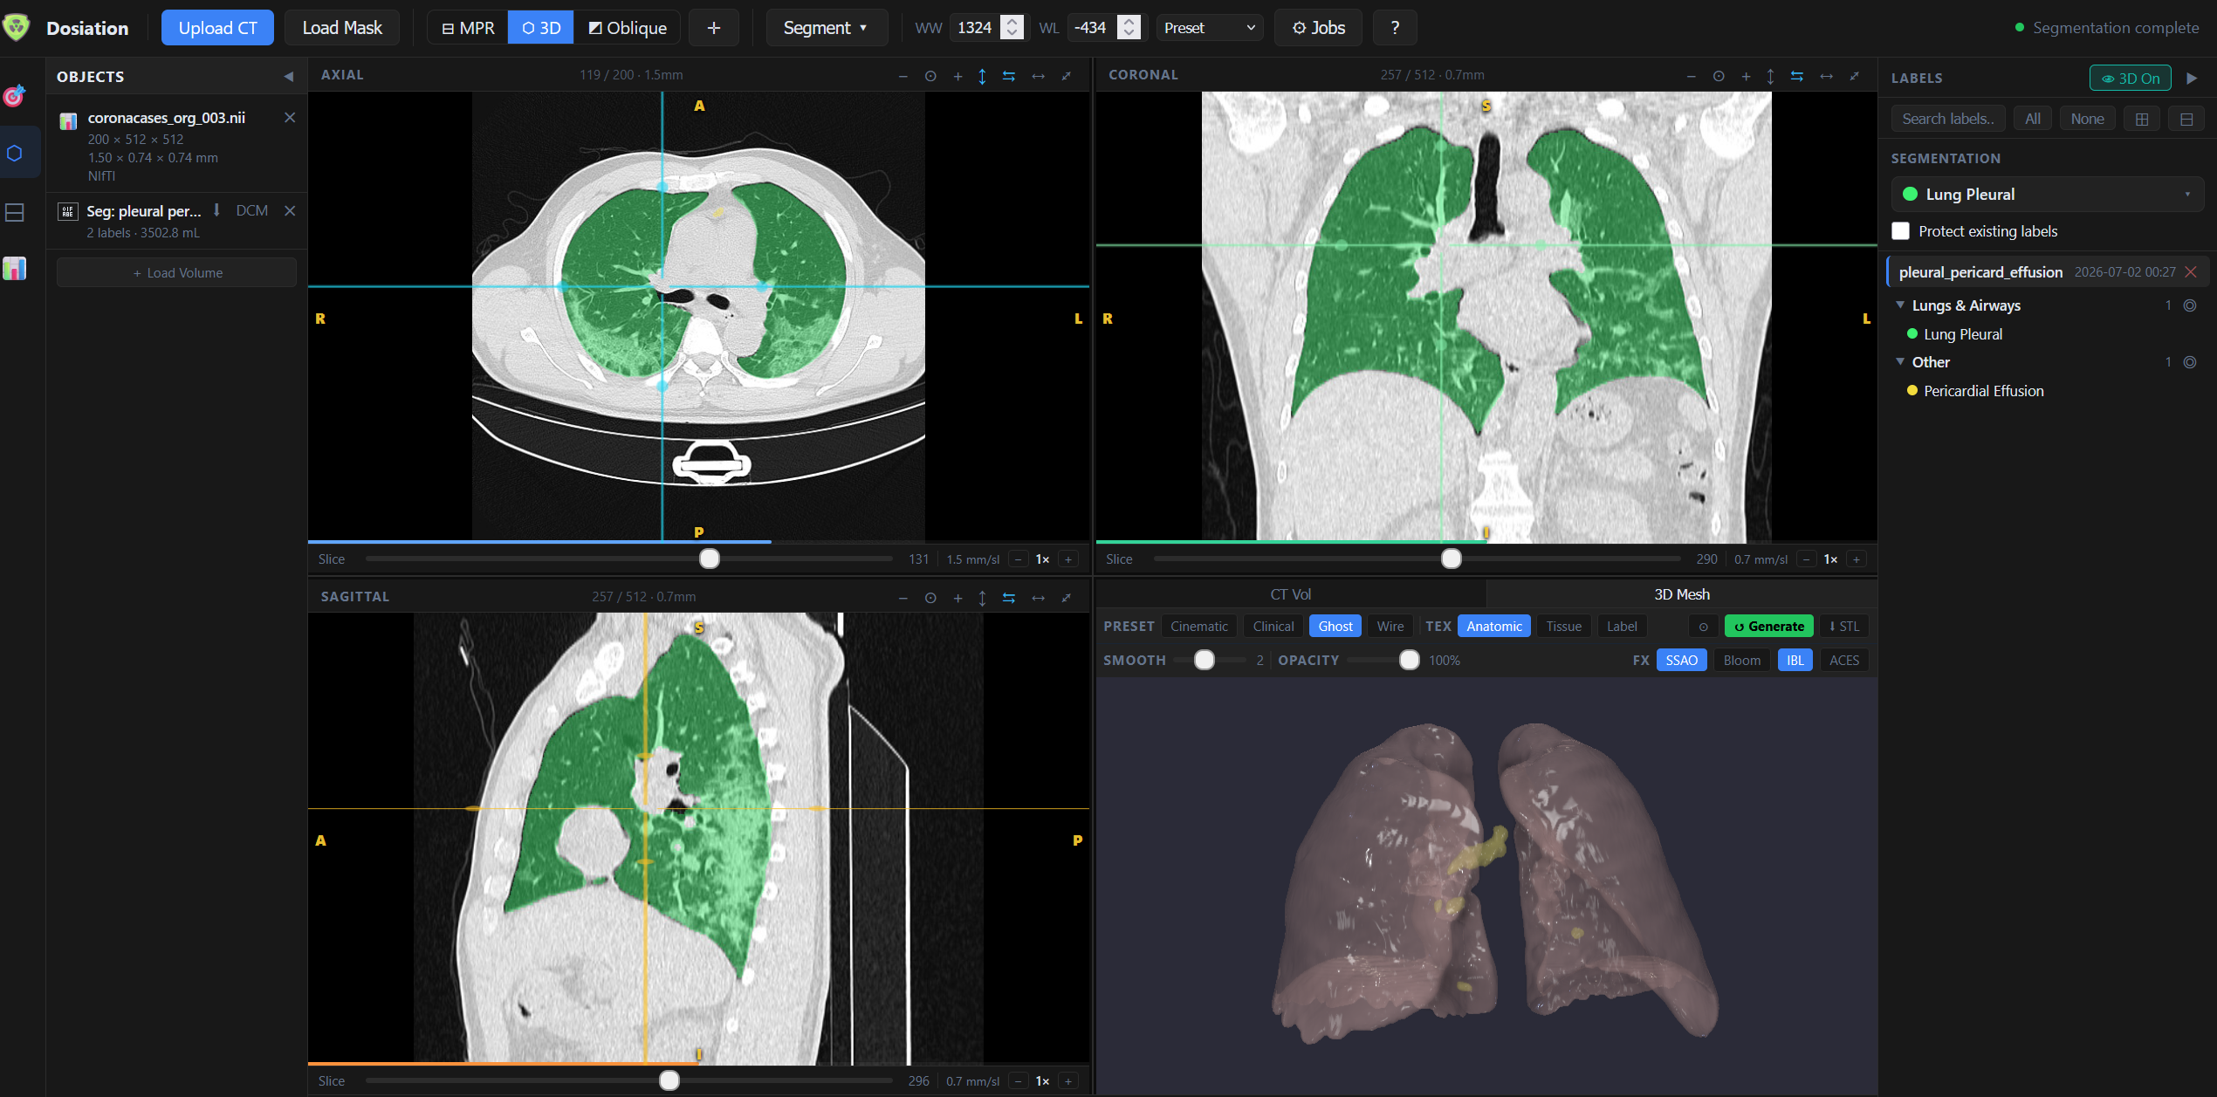Toggle Lungs & Airways group visibility
Viewport: 2217px width, 1097px height.
(x=2190, y=305)
